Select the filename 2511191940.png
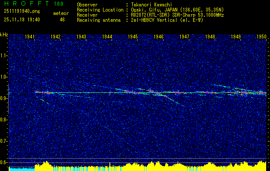Screen dimensions: 270x171 click(x=22, y=12)
